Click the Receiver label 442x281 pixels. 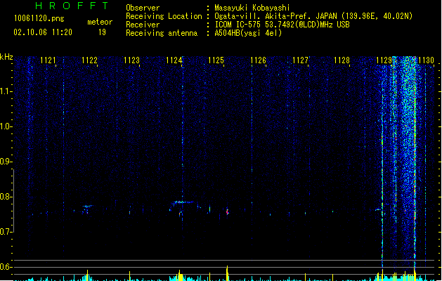[143, 25]
